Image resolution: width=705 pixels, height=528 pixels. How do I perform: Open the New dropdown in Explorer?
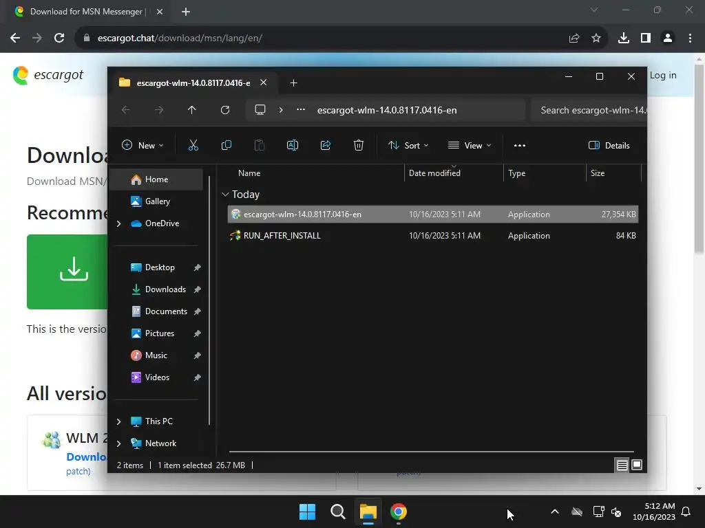tap(143, 146)
